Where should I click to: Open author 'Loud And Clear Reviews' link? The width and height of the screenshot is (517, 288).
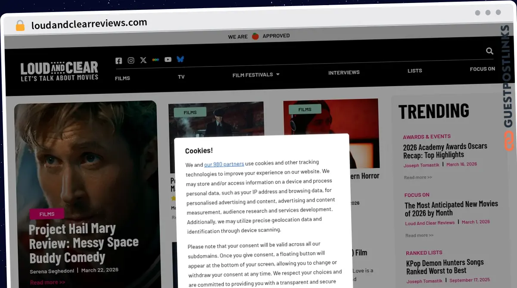point(430,223)
